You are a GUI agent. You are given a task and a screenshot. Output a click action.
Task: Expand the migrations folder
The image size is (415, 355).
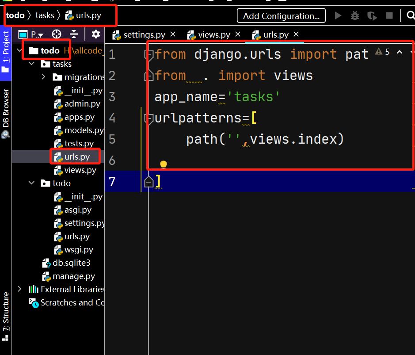[x=43, y=77]
